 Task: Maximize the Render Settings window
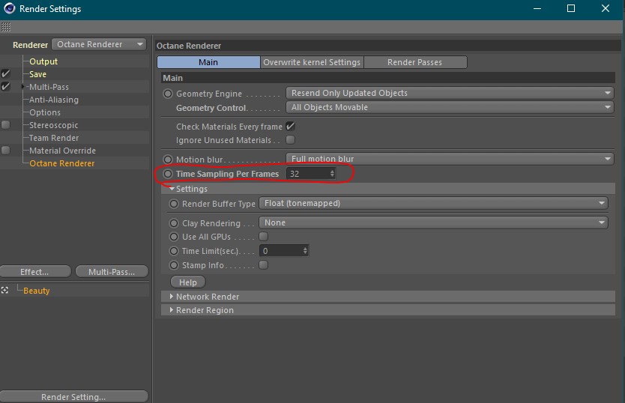[571, 8]
